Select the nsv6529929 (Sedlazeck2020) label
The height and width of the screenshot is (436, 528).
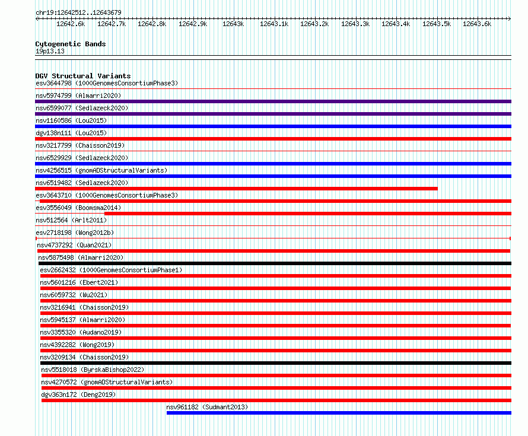(82, 158)
